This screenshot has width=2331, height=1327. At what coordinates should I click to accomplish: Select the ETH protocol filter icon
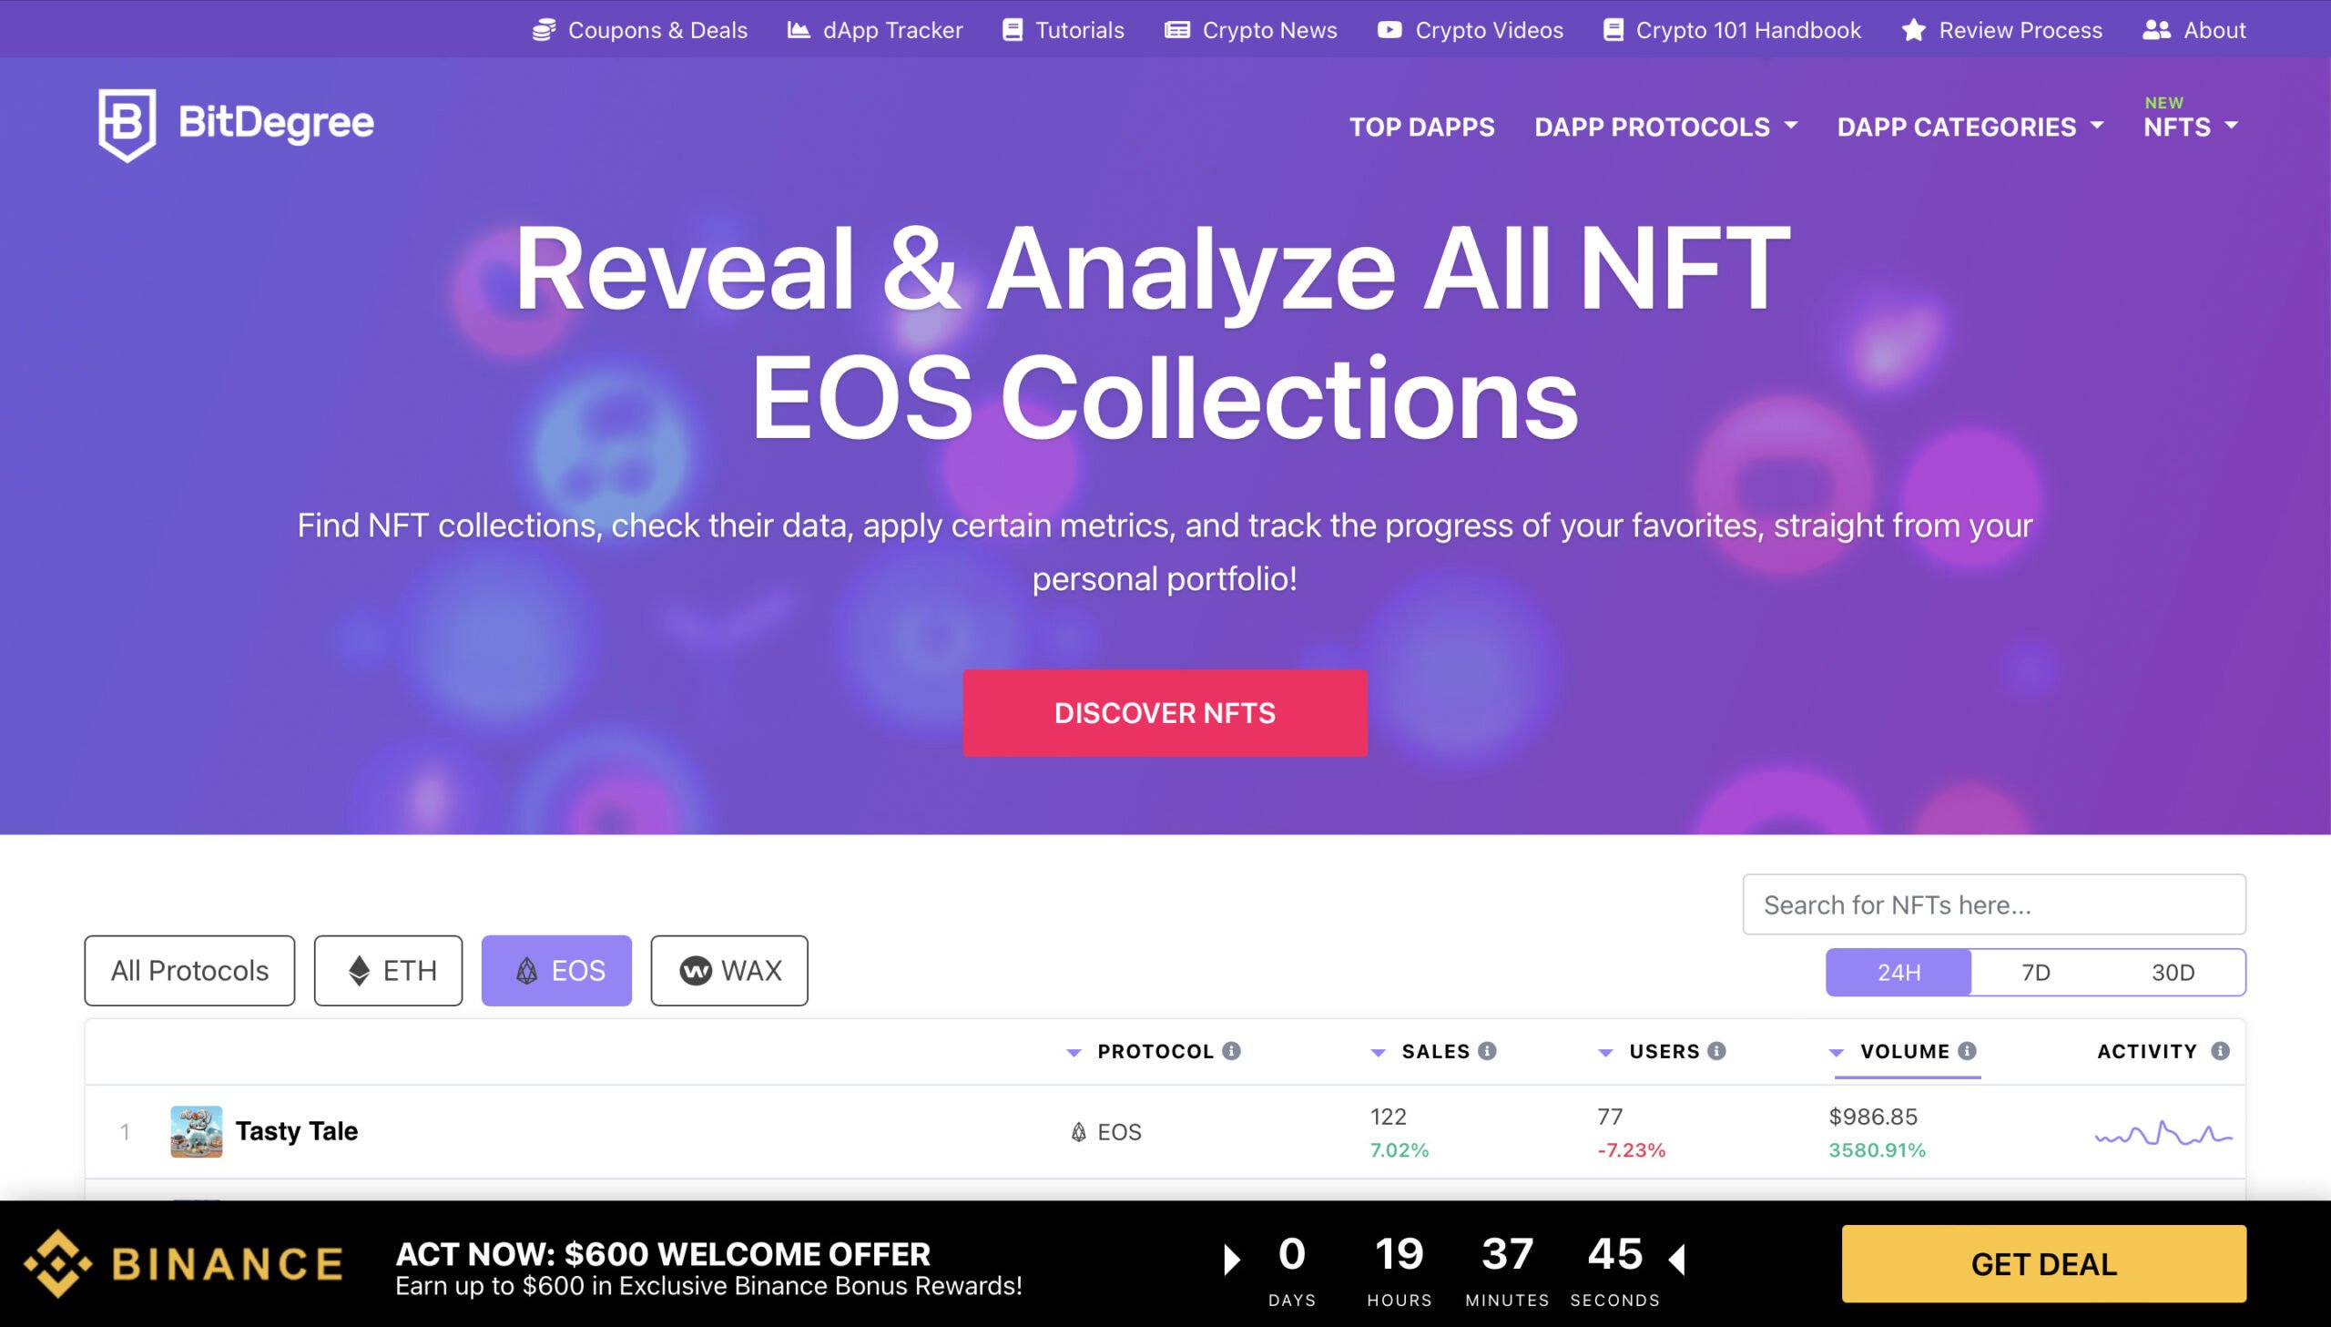tap(361, 968)
